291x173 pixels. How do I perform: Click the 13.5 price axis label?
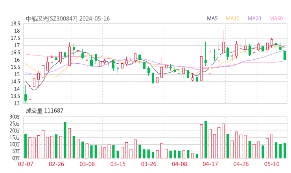[15, 96]
